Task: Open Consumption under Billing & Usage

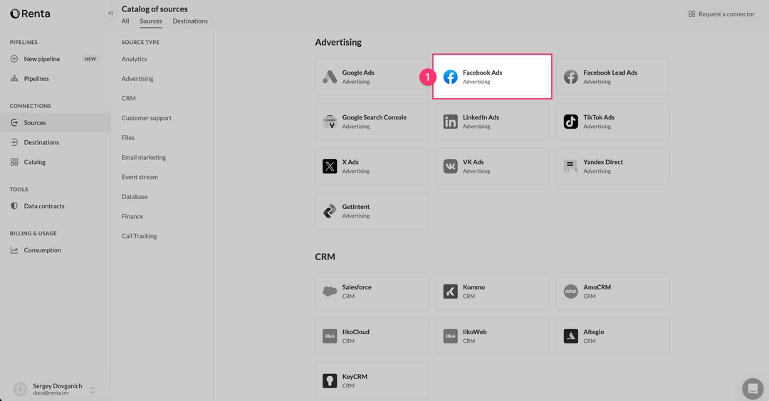Action: point(42,250)
